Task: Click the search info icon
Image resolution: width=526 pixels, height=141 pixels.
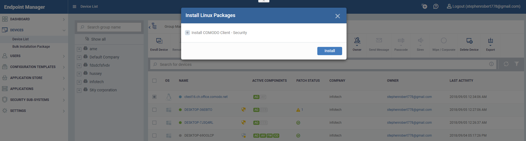Action: [491, 64]
